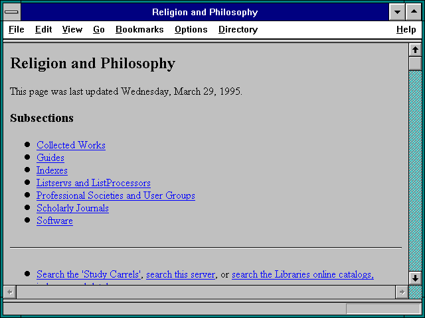This screenshot has height=318, width=425.
Task: Open the Bookmarks menu
Action: click(x=139, y=29)
